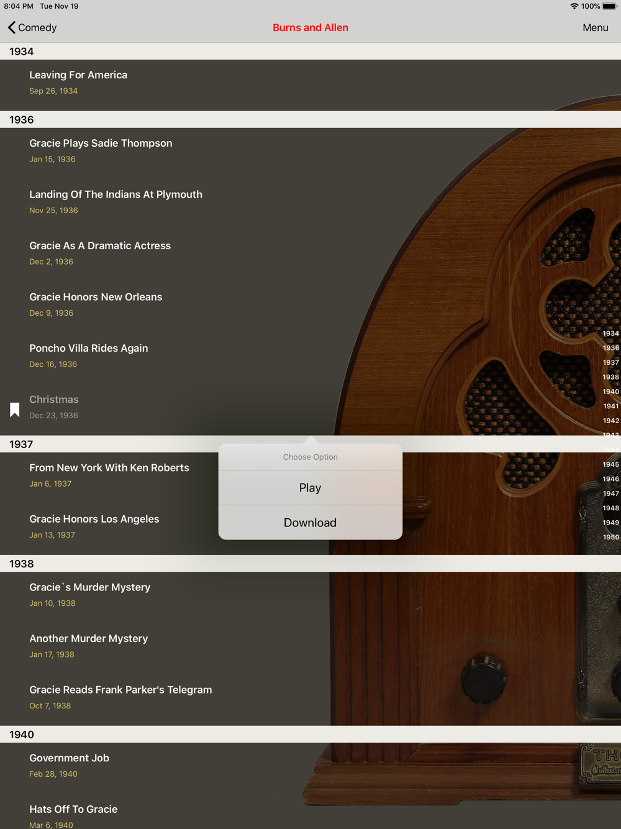Jump to 1941 in the year index
621x829 pixels.
click(610, 406)
